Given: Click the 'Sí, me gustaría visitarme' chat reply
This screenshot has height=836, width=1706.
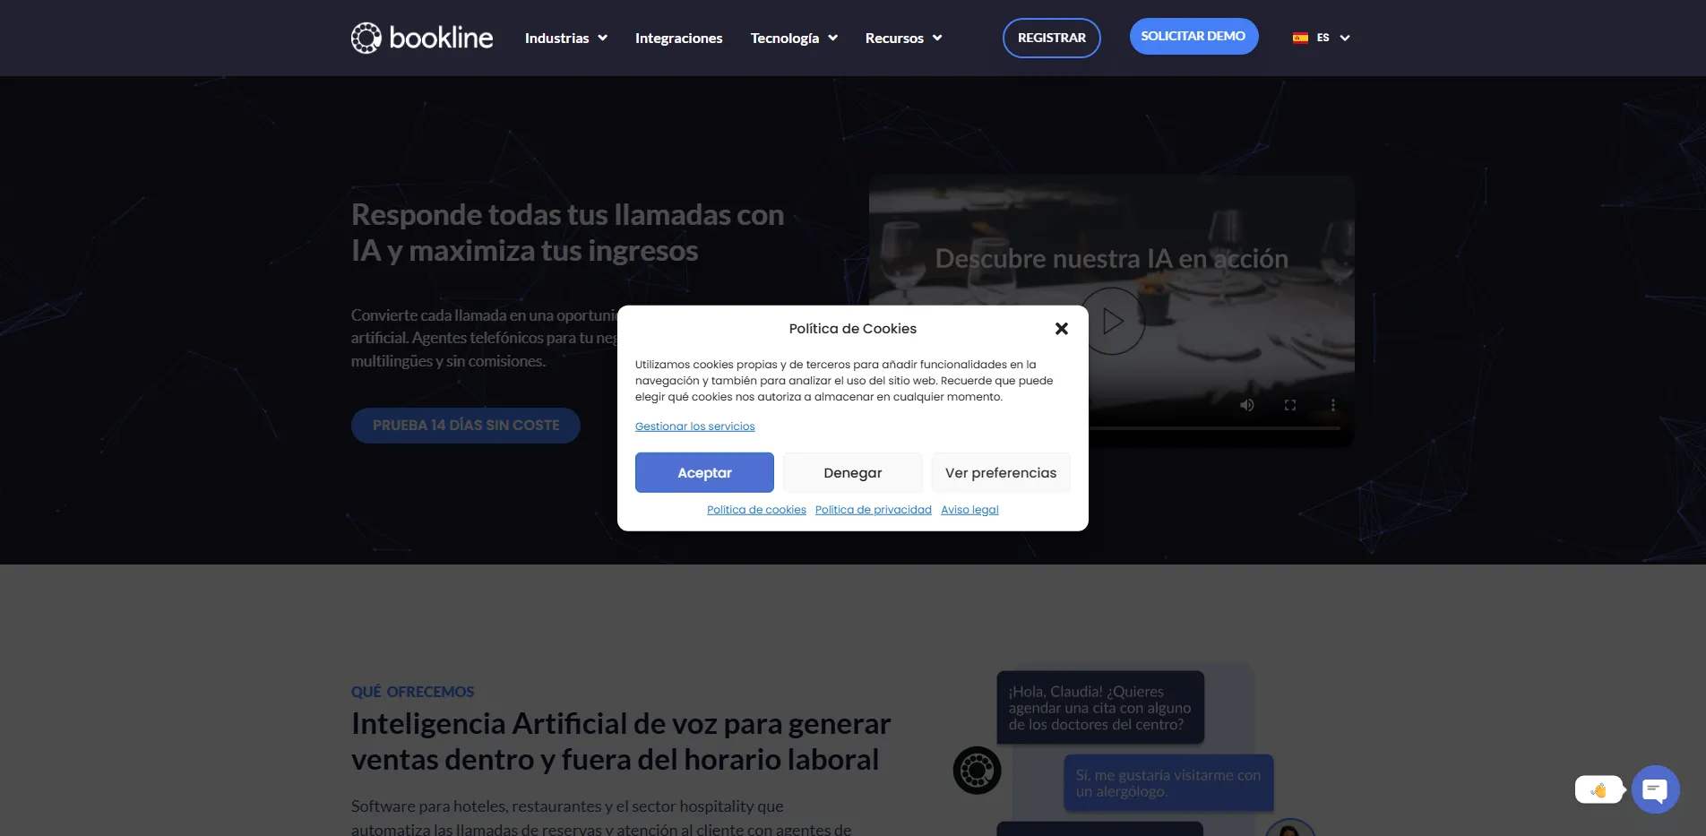Looking at the screenshot, I should 1168,783.
